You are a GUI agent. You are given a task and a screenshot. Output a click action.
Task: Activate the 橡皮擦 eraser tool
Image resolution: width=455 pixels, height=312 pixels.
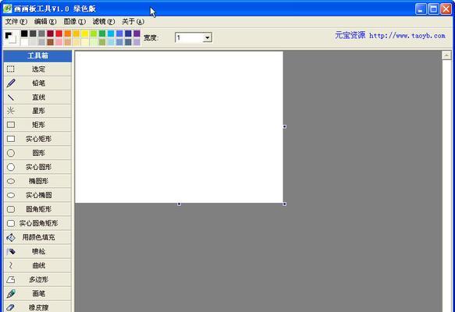[37, 307]
